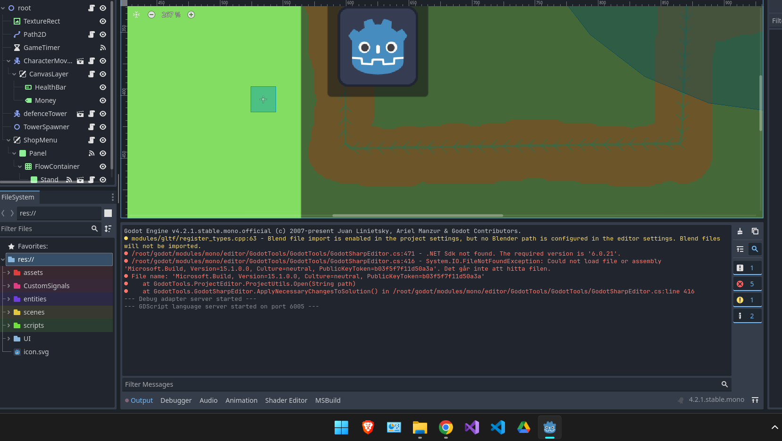Open the script attached to Path2D
782x441 pixels.
92,34
